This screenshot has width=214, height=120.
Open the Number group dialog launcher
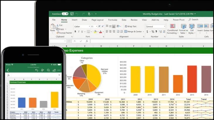click(165, 37)
